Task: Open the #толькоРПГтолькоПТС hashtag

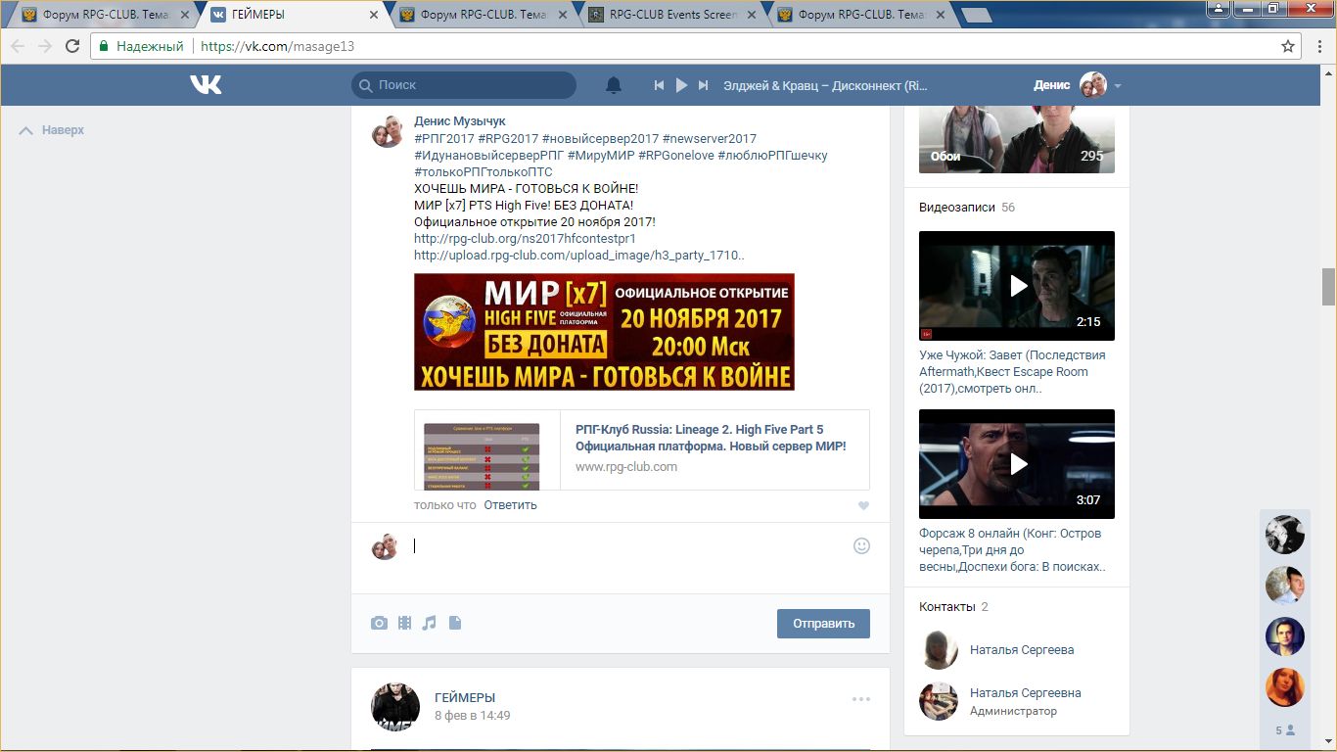Action: click(484, 172)
